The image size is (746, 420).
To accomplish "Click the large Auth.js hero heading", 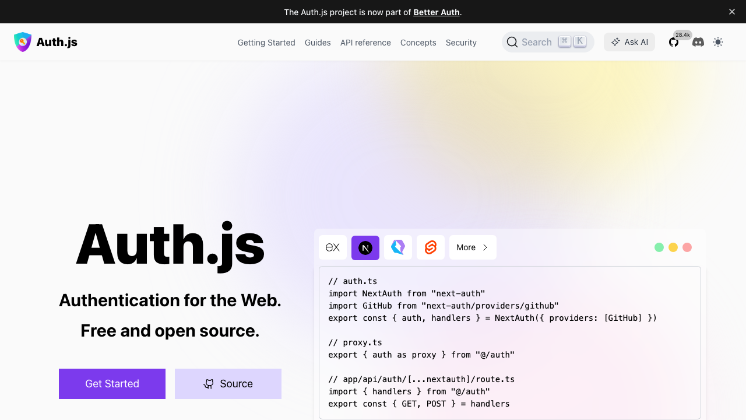I will click(x=170, y=245).
